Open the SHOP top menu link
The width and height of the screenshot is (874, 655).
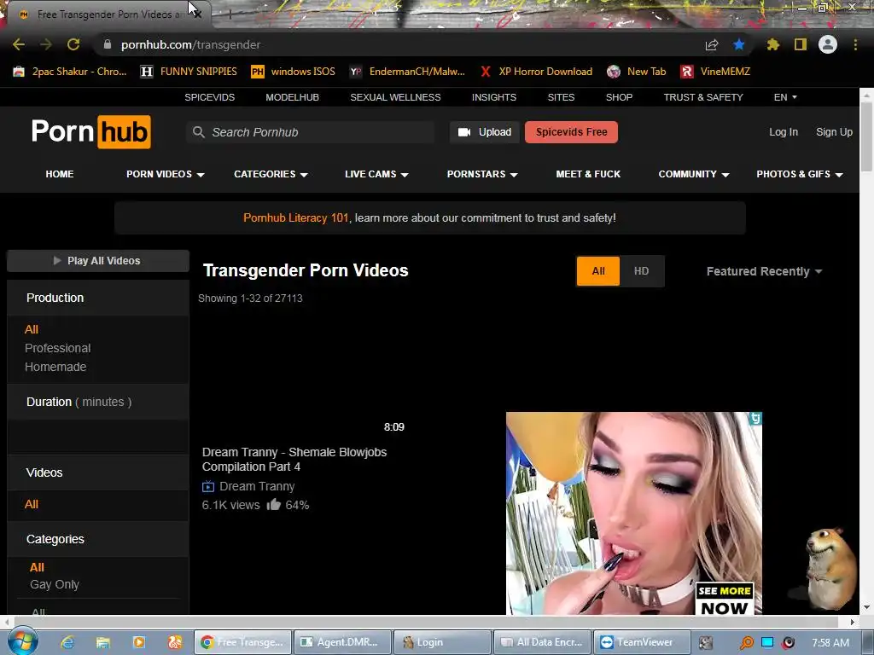[x=620, y=97]
